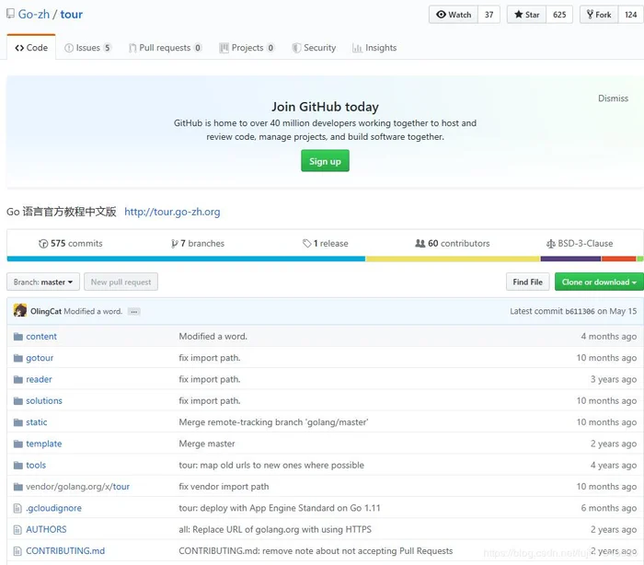
Task: Click the Watch button
Action: point(454,15)
